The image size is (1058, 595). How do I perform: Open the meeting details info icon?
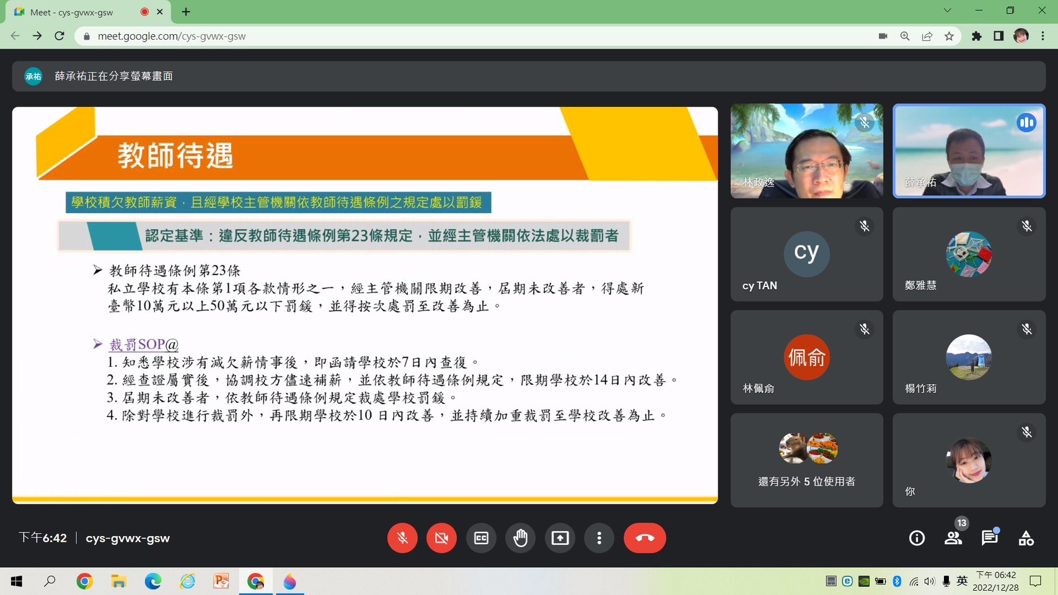click(917, 538)
